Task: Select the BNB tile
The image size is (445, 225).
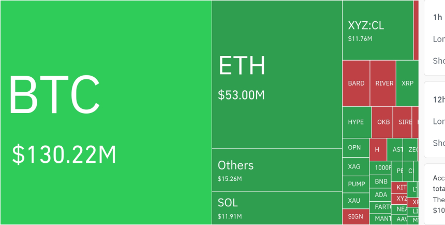Action: click(x=381, y=181)
